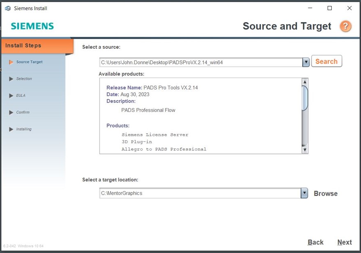361x253 pixels.
Task: Minimize the Siemens Install window
Action: point(310,8)
